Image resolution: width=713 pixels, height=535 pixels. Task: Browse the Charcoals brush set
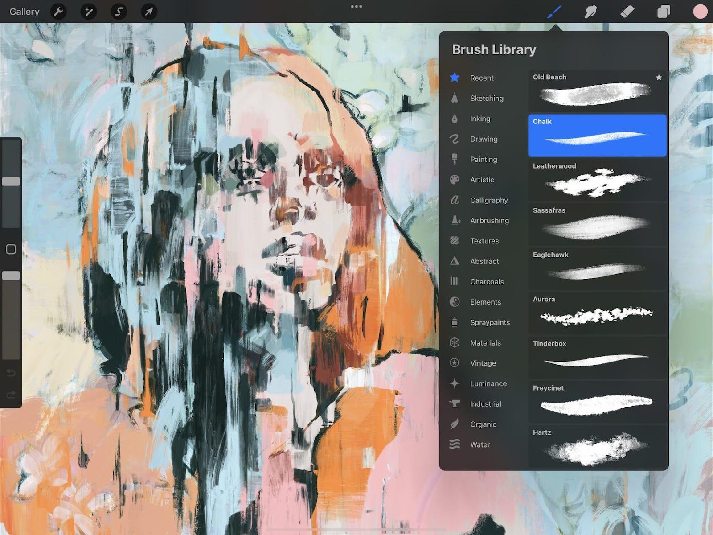tap(487, 281)
